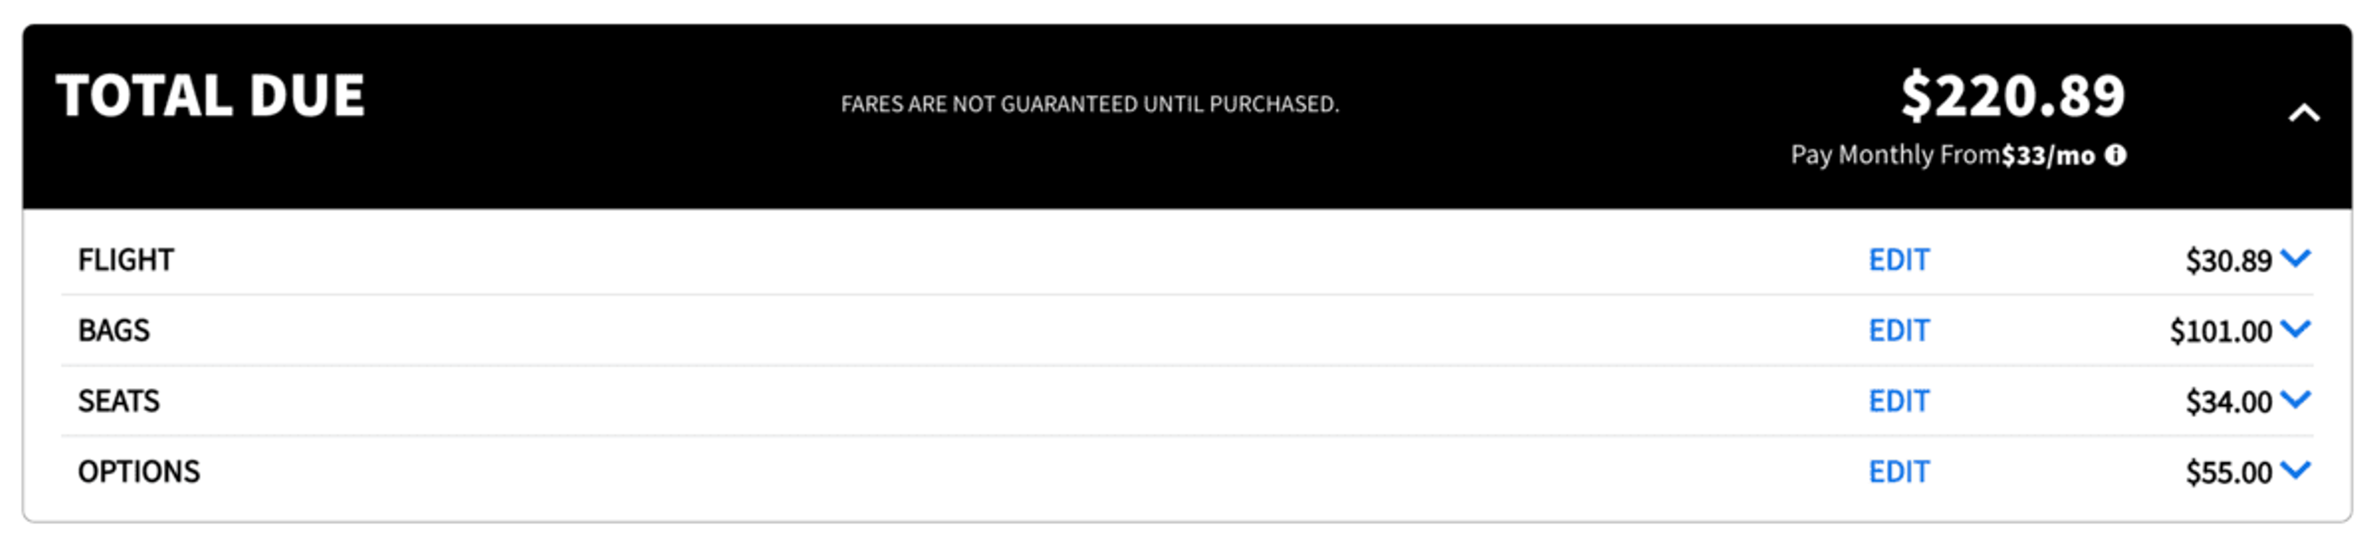The height and width of the screenshot is (543, 2379).
Task: Edit the Bags selection
Action: (1899, 331)
